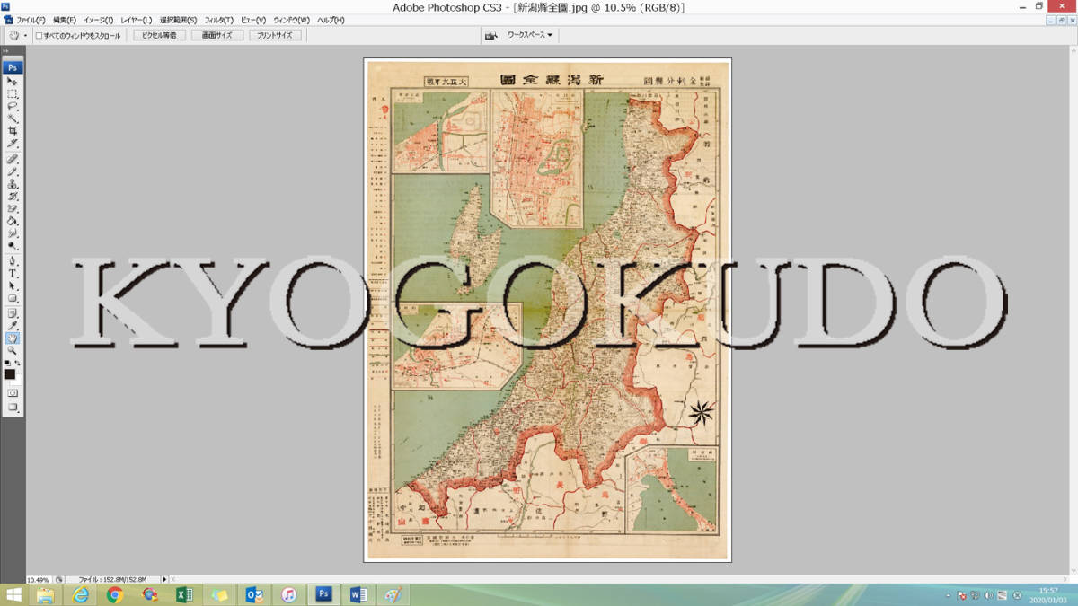Open the Windows Start button
Screen dimensions: 1078x606
pos(14,594)
